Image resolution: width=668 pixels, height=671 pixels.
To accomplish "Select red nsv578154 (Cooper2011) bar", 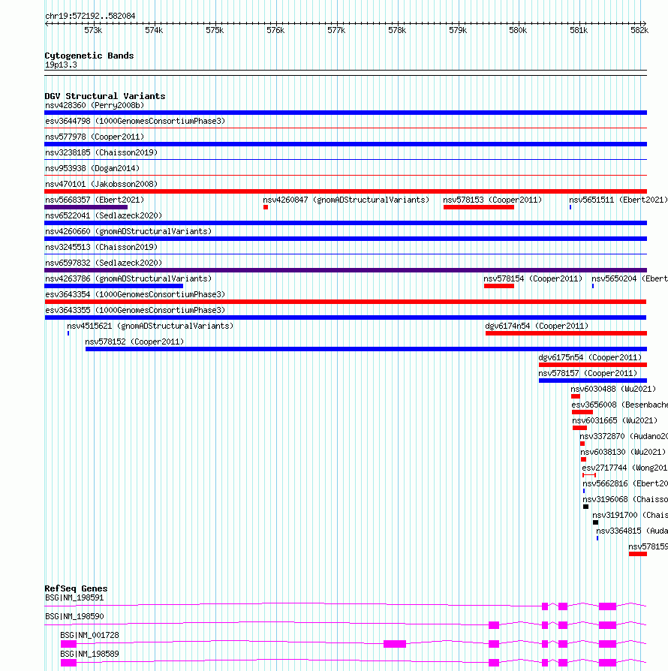I will pyautogui.click(x=499, y=286).
